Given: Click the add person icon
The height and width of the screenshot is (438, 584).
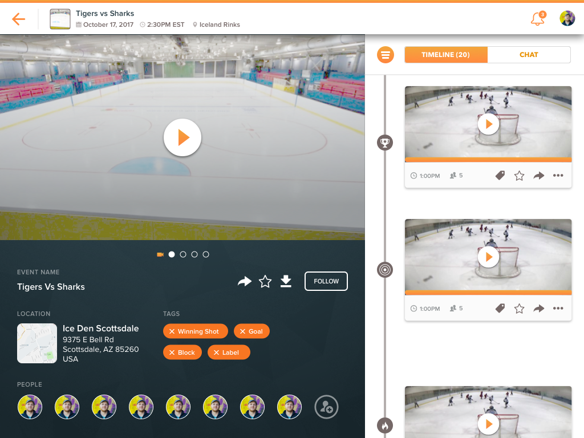Looking at the screenshot, I should click(x=327, y=407).
